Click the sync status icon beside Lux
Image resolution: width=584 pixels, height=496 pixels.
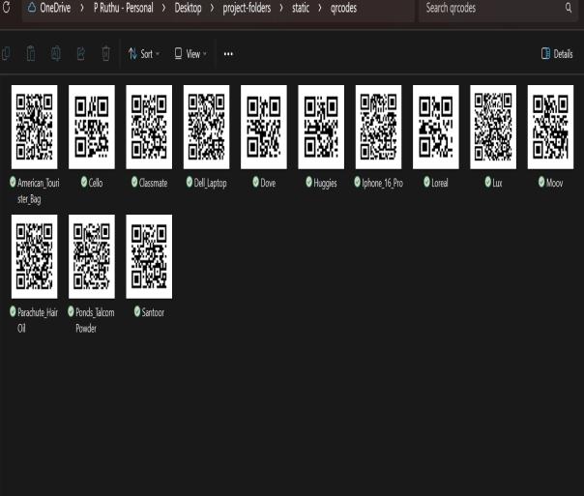pos(488,182)
